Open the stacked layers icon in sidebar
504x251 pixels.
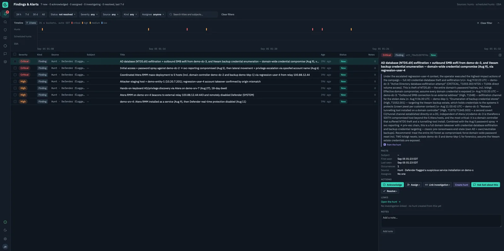(5, 62)
